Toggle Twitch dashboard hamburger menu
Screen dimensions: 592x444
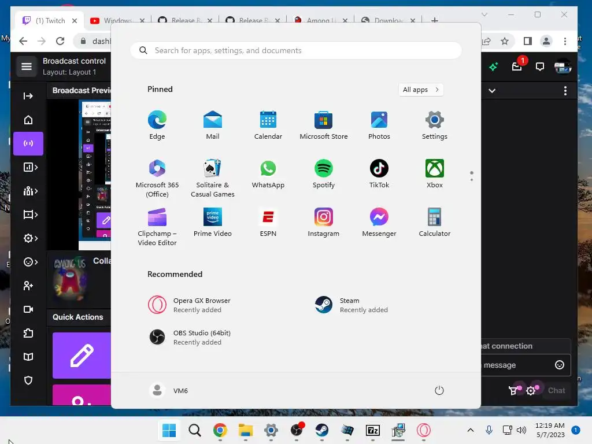[27, 67]
